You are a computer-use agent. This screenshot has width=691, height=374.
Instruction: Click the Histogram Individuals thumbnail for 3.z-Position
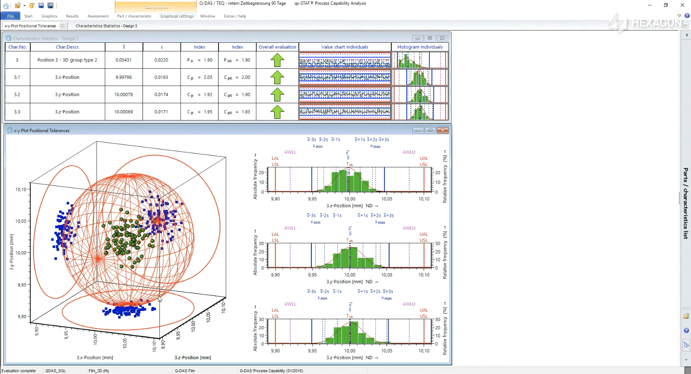pyautogui.click(x=420, y=112)
